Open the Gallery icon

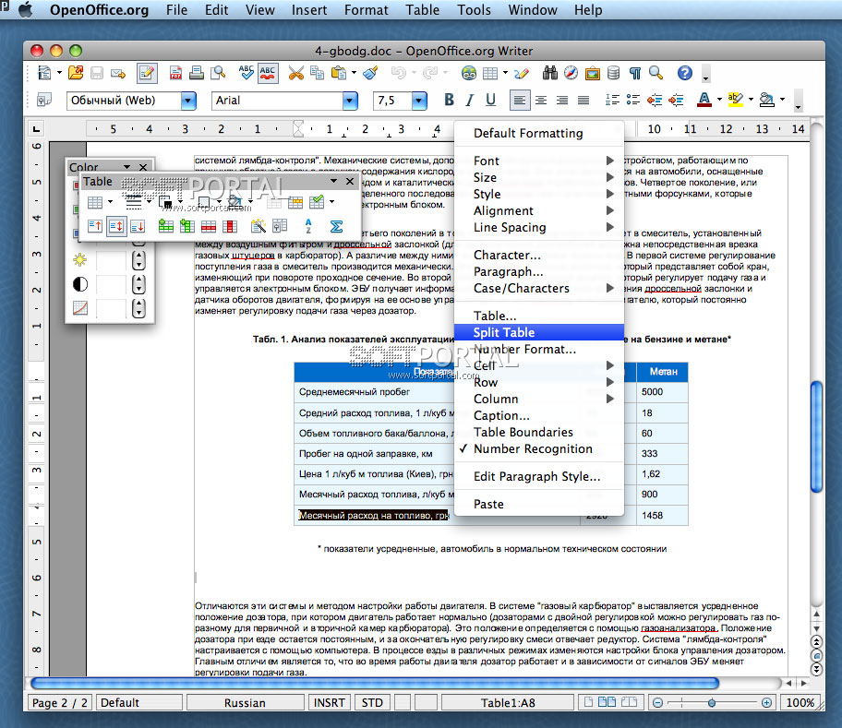[x=593, y=73]
